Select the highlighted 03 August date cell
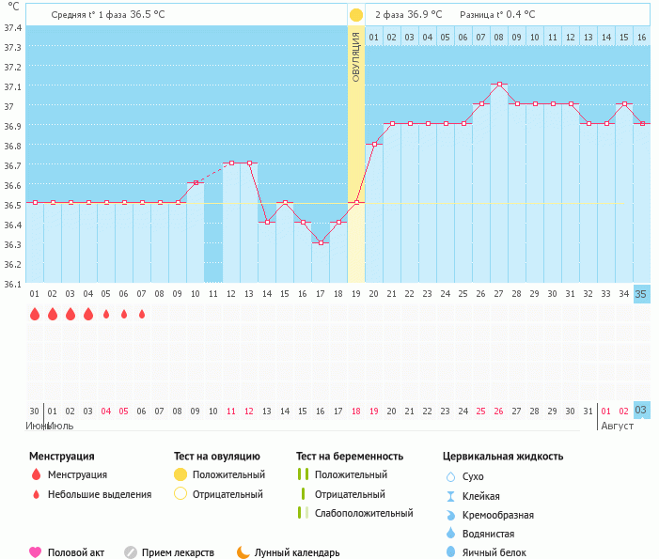659x559 pixels. point(641,411)
